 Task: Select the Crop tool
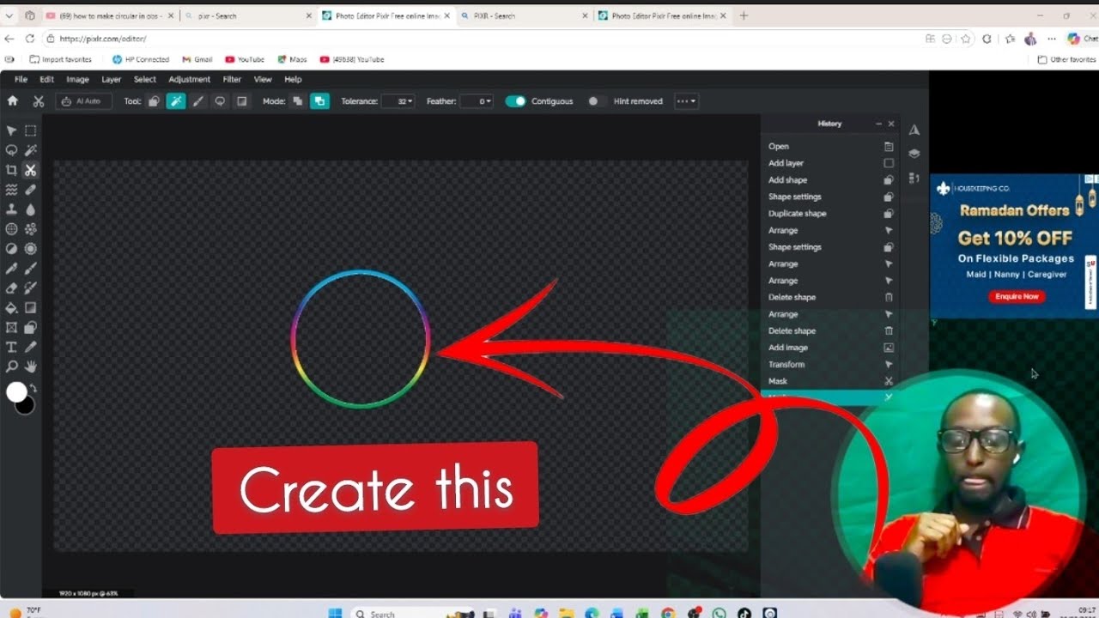click(x=11, y=170)
